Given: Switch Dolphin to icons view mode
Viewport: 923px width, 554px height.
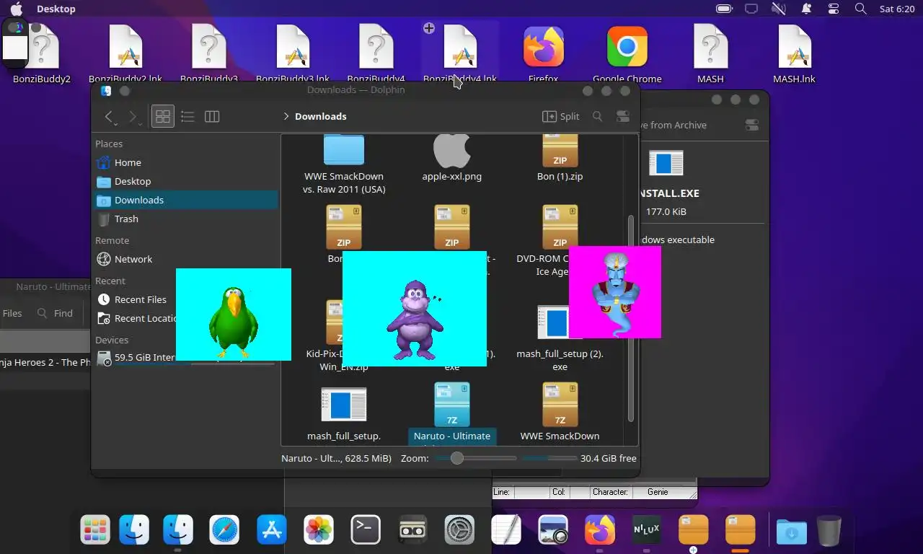Looking at the screenshot, I should coord(163,116).
